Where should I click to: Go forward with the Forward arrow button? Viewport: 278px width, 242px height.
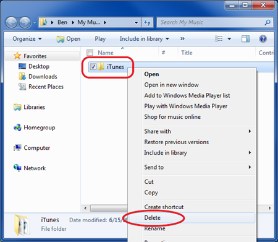25,22
